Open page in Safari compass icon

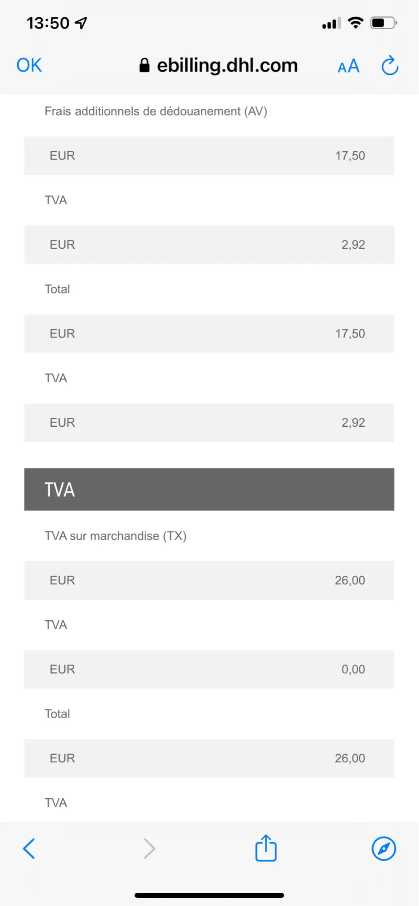point(384,848)
